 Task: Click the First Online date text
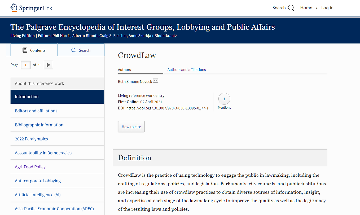click(x=140, y=102)
